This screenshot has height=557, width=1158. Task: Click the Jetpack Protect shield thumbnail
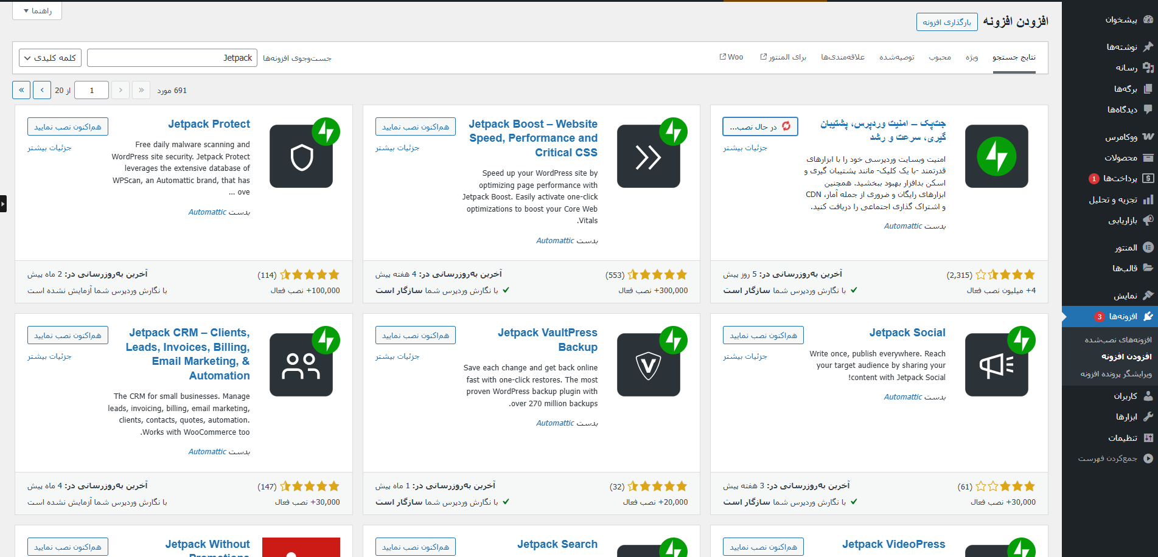pyautogui.click(x=301, y=156)
